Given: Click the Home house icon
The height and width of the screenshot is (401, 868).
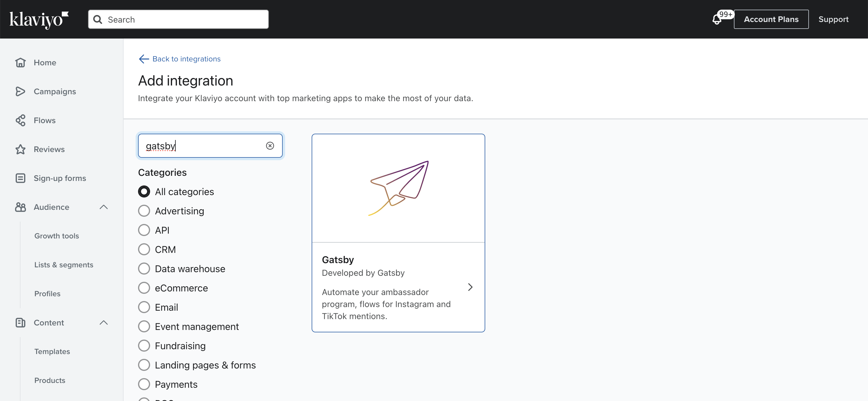Looking at the screenshot, I should [20, 63].
